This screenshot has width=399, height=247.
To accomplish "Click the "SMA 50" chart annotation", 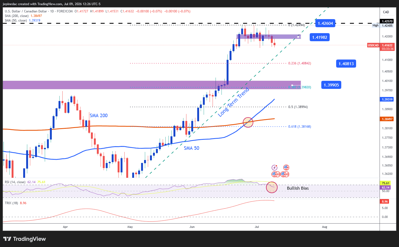I will tap(192, 148).
